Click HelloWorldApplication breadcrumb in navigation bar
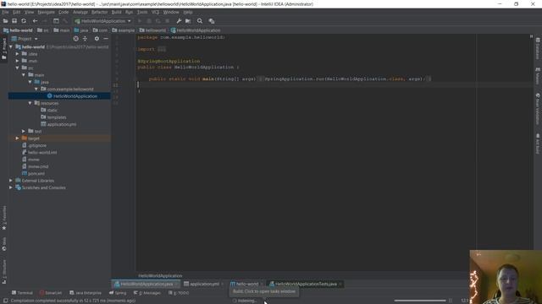Screen dimensions: 542x304 [x=196, y=30]
